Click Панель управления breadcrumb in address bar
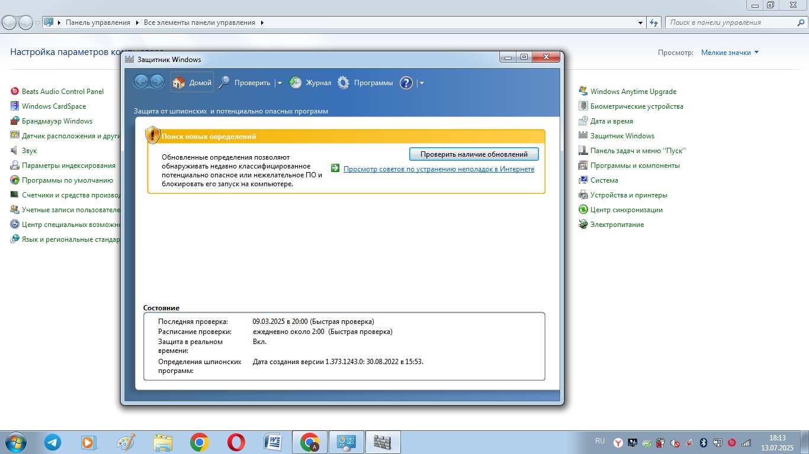 click(98, 22)
